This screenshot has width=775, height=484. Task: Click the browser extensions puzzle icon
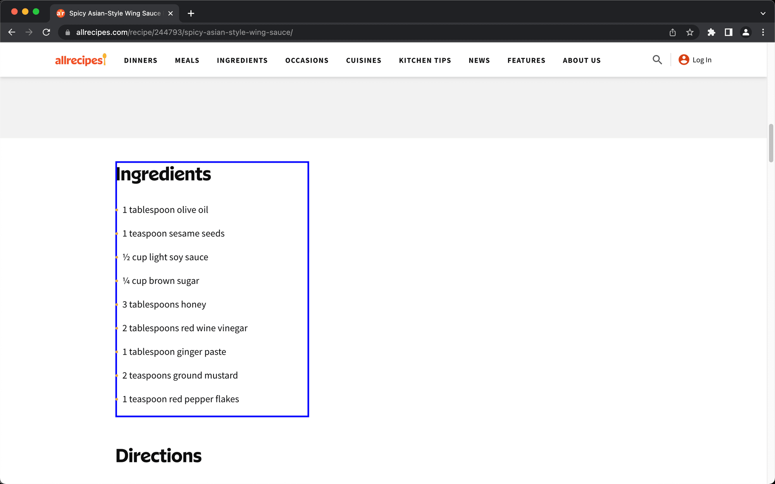coord(711,32)
